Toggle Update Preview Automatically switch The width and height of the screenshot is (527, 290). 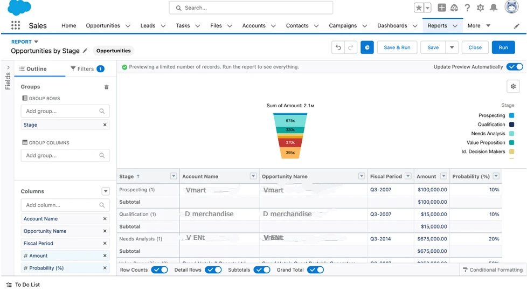[515, 66]
